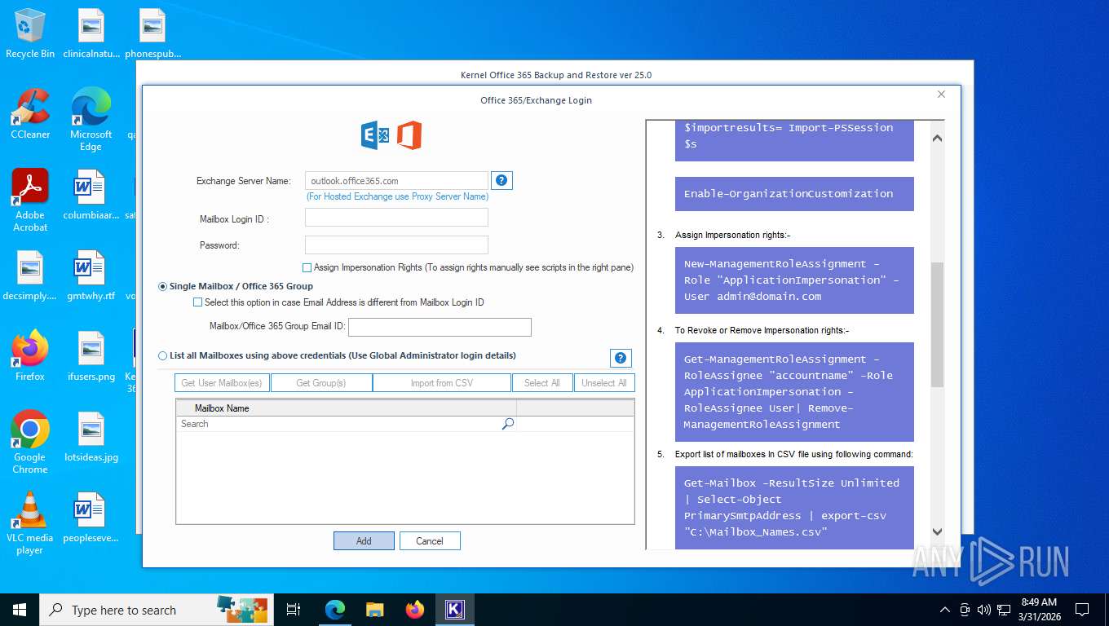Select phonespub... file on desktop
Viewport: 1109px width, 626px height.
click(x=152, y=34)
